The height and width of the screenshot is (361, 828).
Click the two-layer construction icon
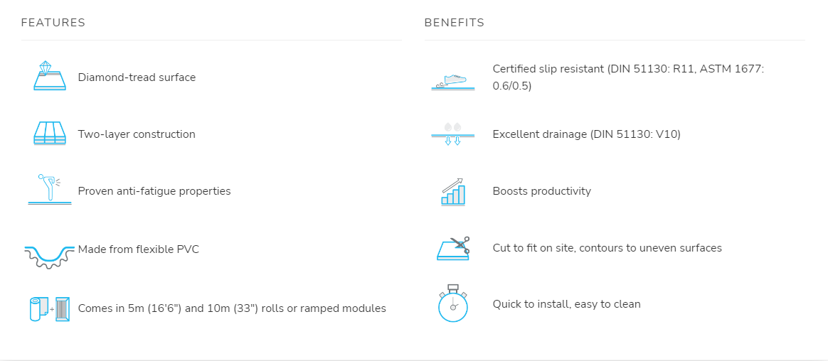[x=50, y=133]
